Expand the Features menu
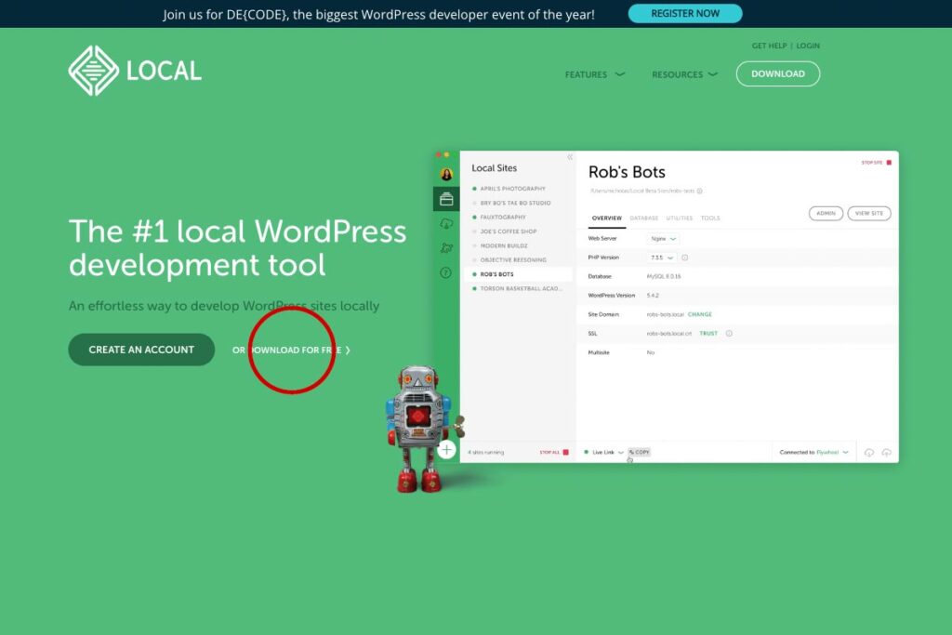The height and width of the screenshot is (635, 952). point(594,74)
